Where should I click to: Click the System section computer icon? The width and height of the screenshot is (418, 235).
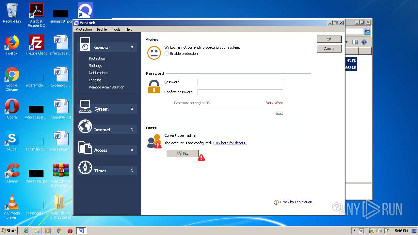point(85,106)
